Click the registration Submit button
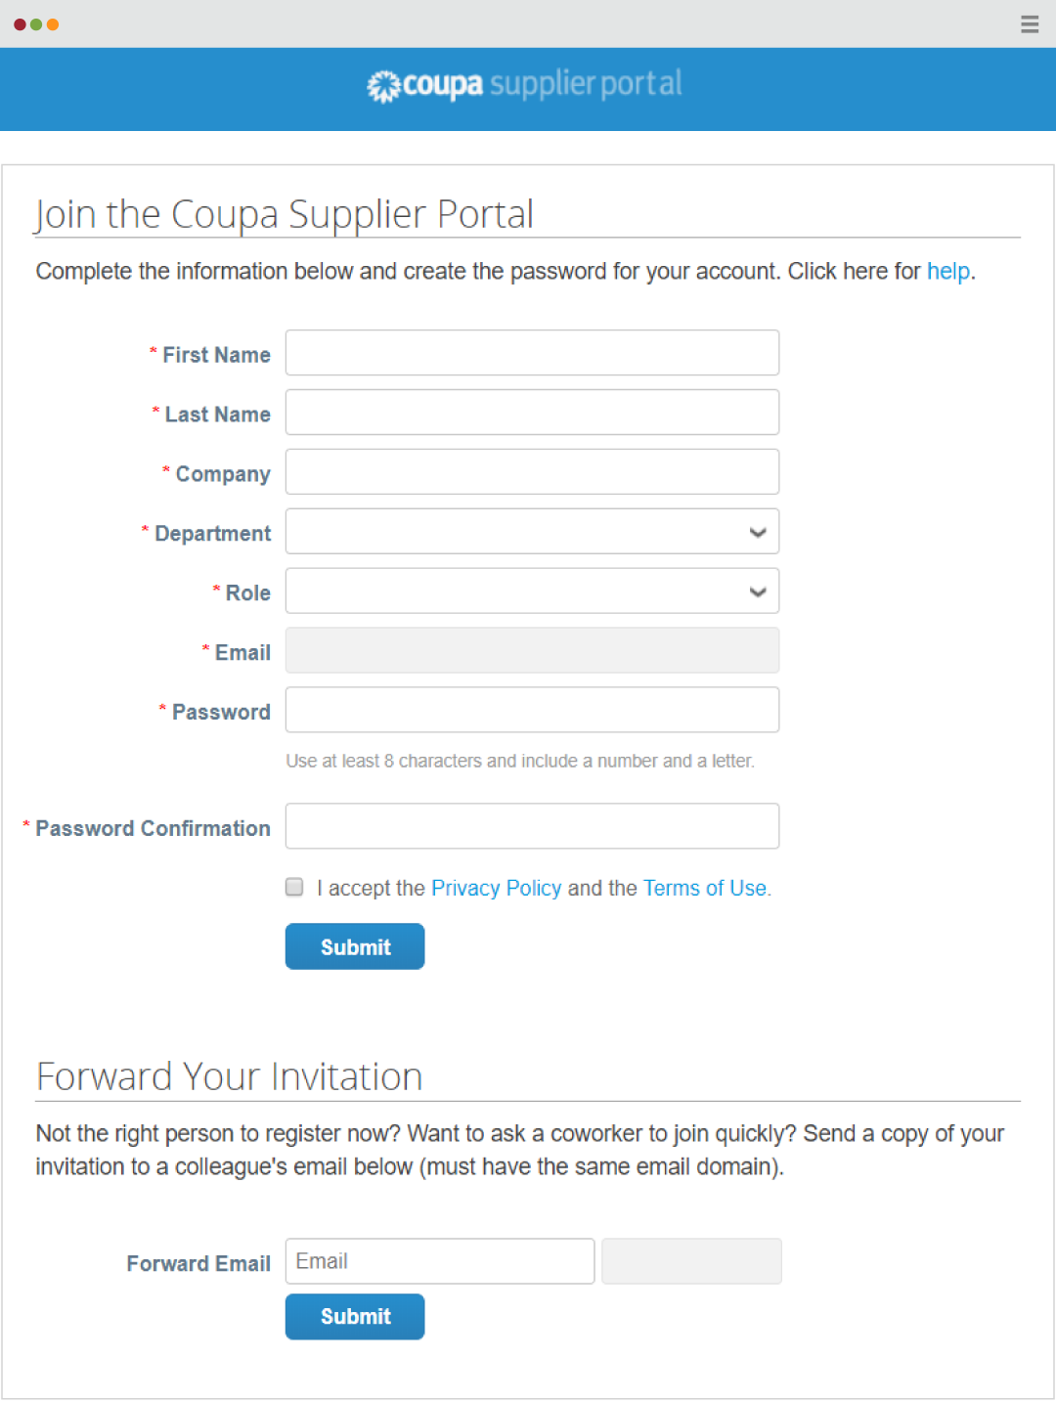The height and width of the screenshot is (1402, 1056). click(x=354, y=946)
